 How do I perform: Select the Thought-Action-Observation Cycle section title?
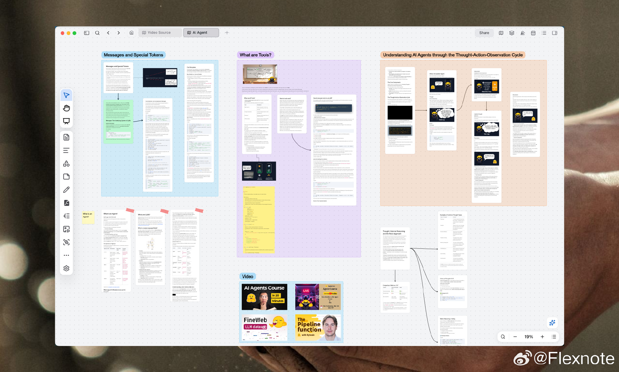tap(453, 55)
